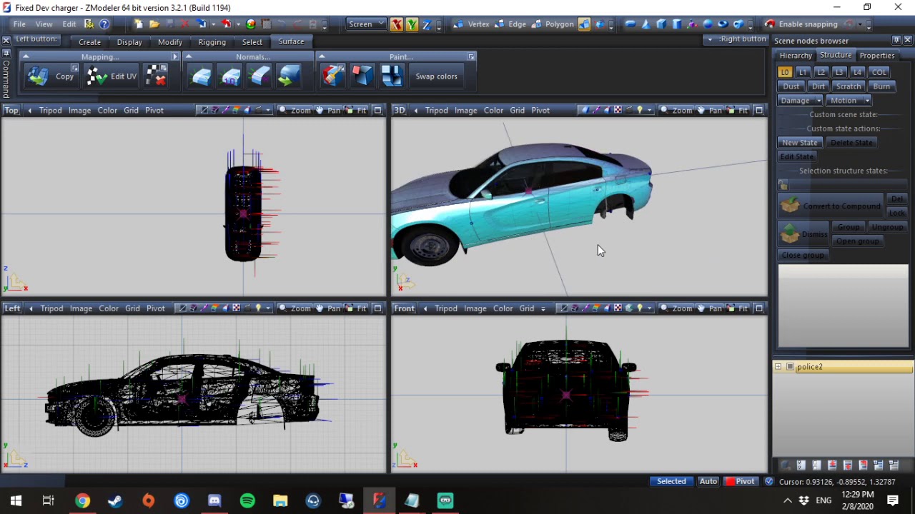This screenshot has width=915, height=514.
Task: Click the last Normals tool with green arrow
Action: point(289,76)
